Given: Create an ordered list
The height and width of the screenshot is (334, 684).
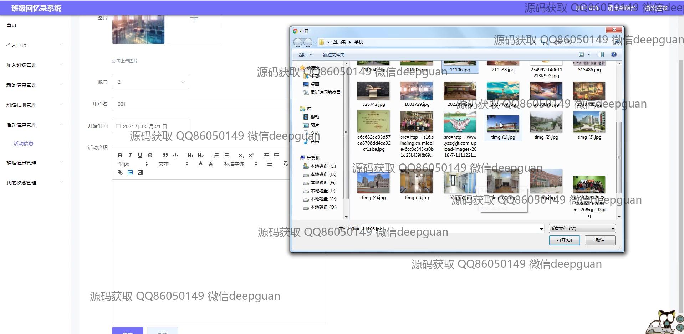Looking at the screenshot, I should click(216, 155).
